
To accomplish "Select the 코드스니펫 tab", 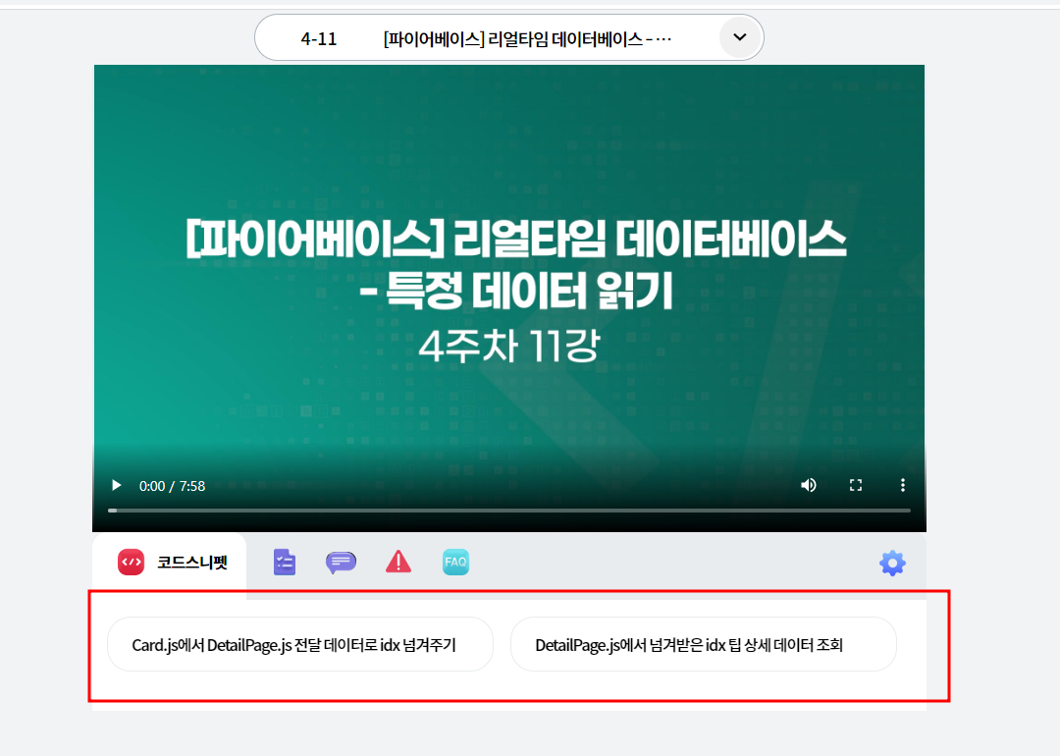I will click(x=170, y=563).
